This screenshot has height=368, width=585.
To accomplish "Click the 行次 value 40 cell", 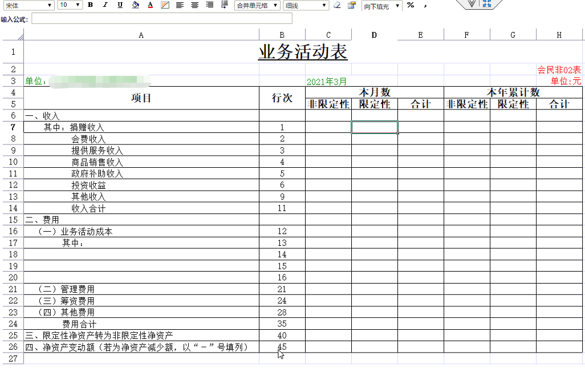I will (282, 335).
